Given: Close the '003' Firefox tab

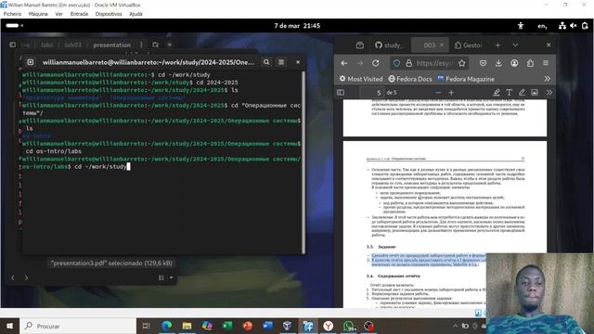Looking at the screenshot, I should click(442, 45).
